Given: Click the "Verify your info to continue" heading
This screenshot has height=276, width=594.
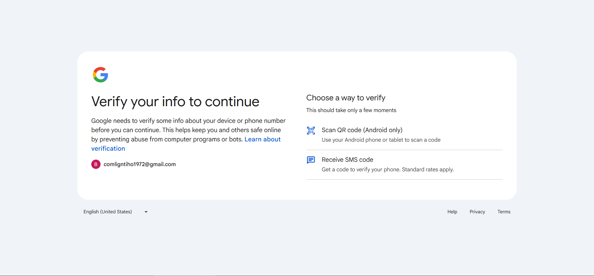Looking at the screenshot, I should [x=175, y=102].
